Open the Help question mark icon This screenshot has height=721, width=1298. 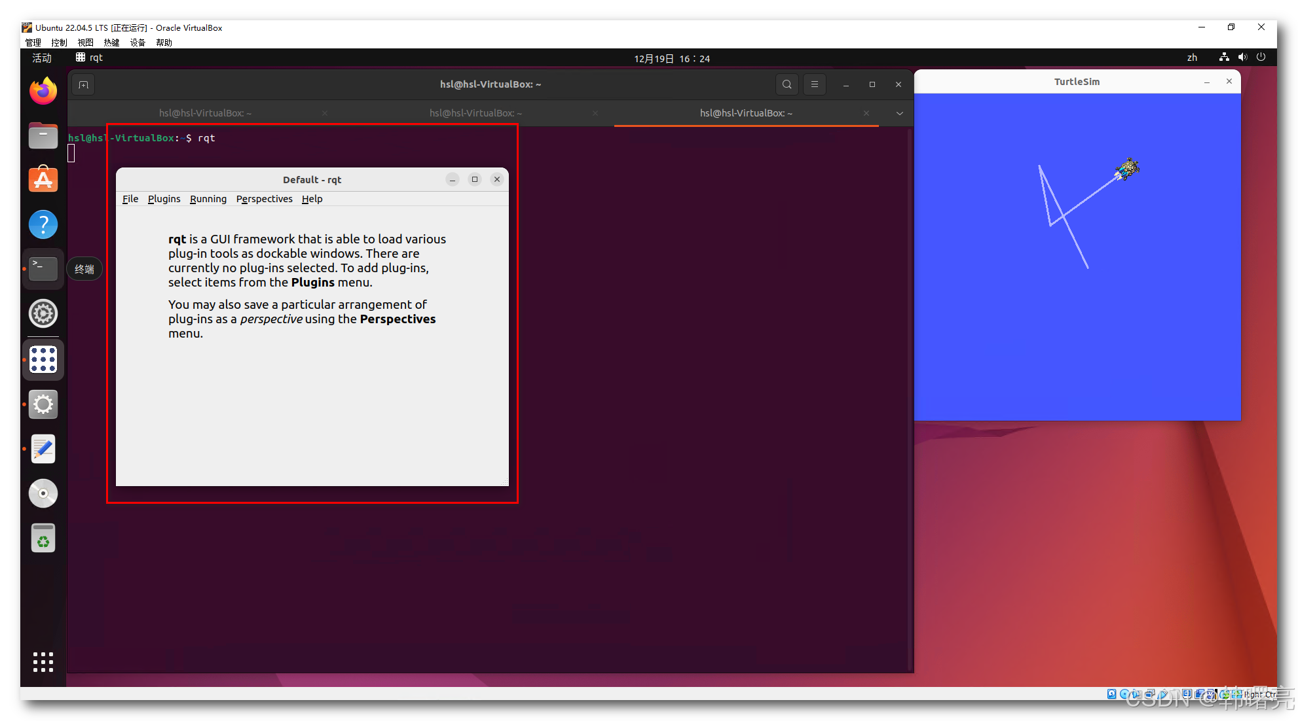[43, 224]
